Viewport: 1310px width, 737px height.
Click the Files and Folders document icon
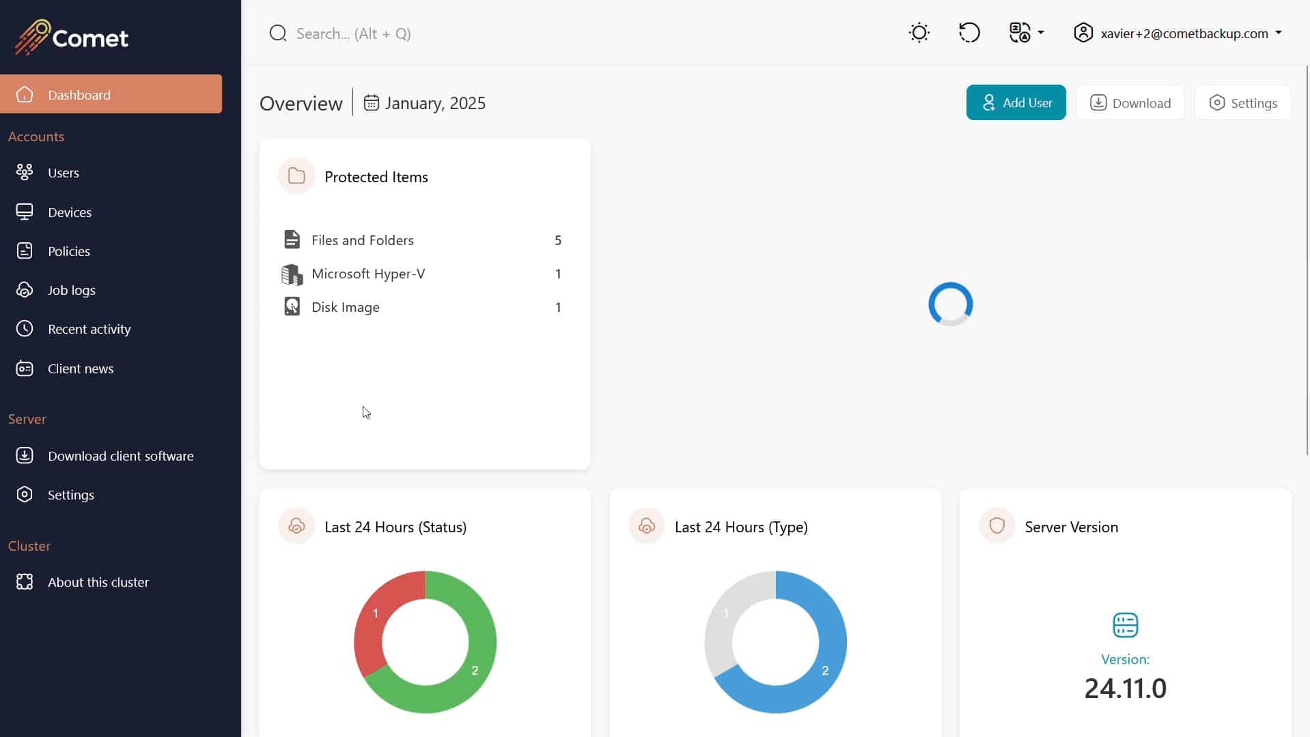[x=292, y=240]
